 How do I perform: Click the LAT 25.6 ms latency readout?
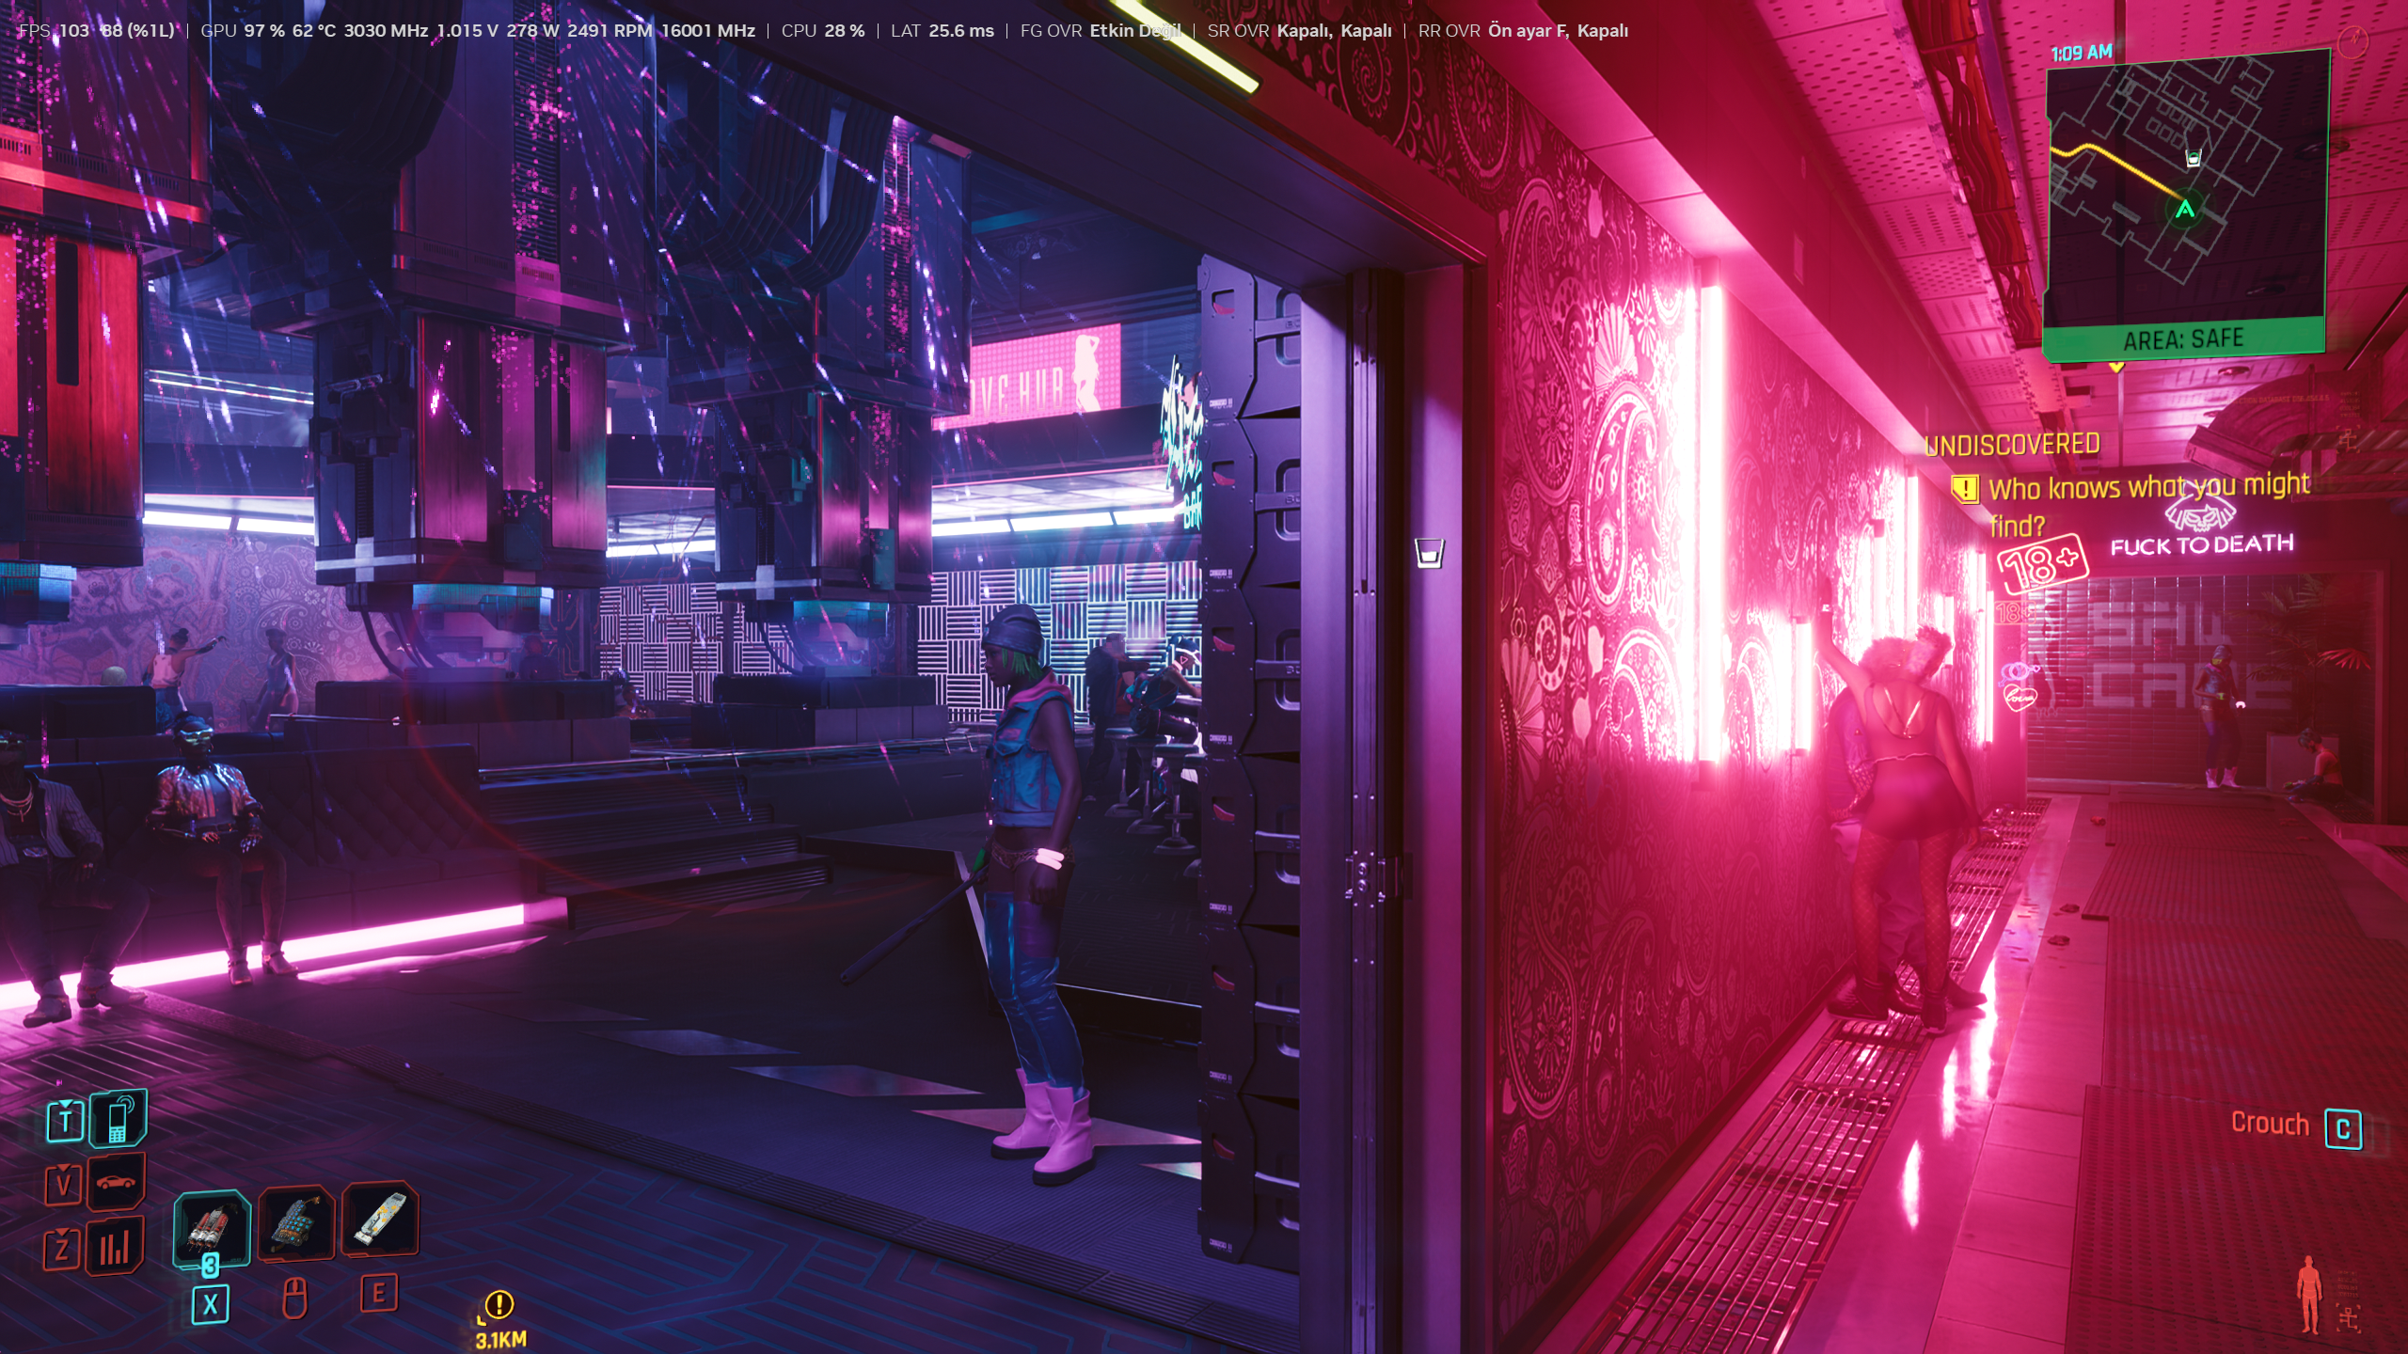943,30
